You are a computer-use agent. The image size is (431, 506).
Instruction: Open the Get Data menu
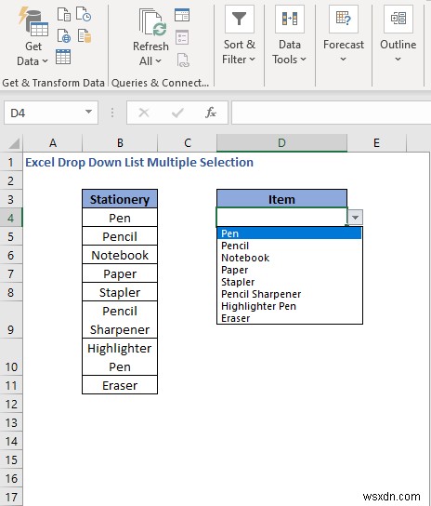click(33, 37)
